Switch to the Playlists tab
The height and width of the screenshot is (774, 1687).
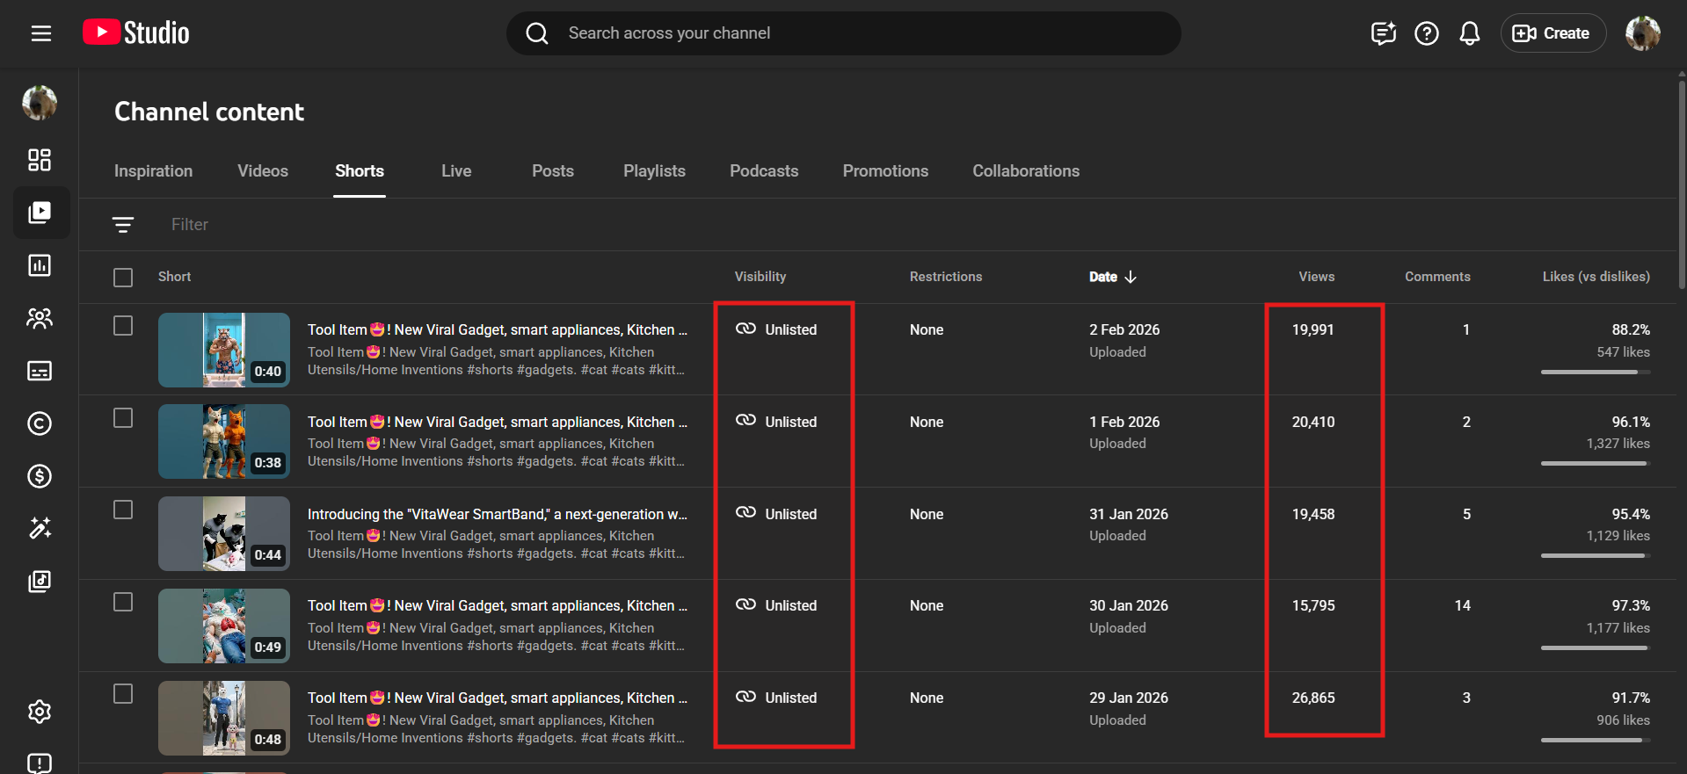[x=654, y=171]
